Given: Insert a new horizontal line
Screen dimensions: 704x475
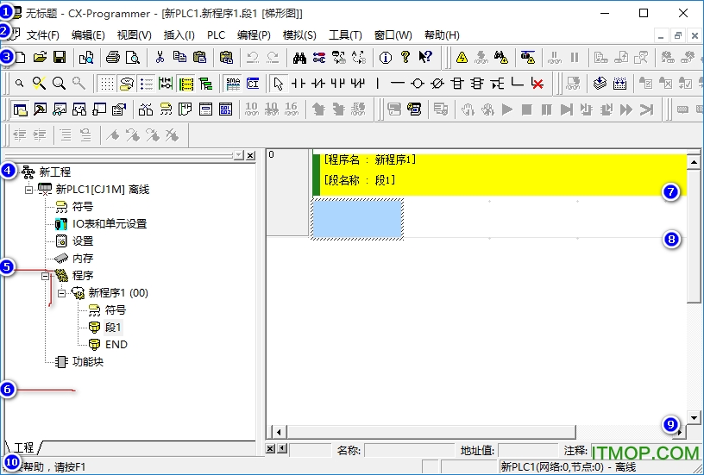Looking at the screenshot, I should (x=398, y=84).
